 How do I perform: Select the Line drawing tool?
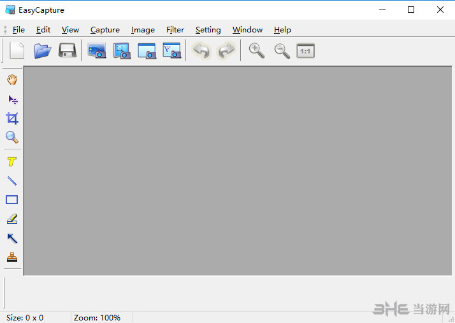[12, 181]
